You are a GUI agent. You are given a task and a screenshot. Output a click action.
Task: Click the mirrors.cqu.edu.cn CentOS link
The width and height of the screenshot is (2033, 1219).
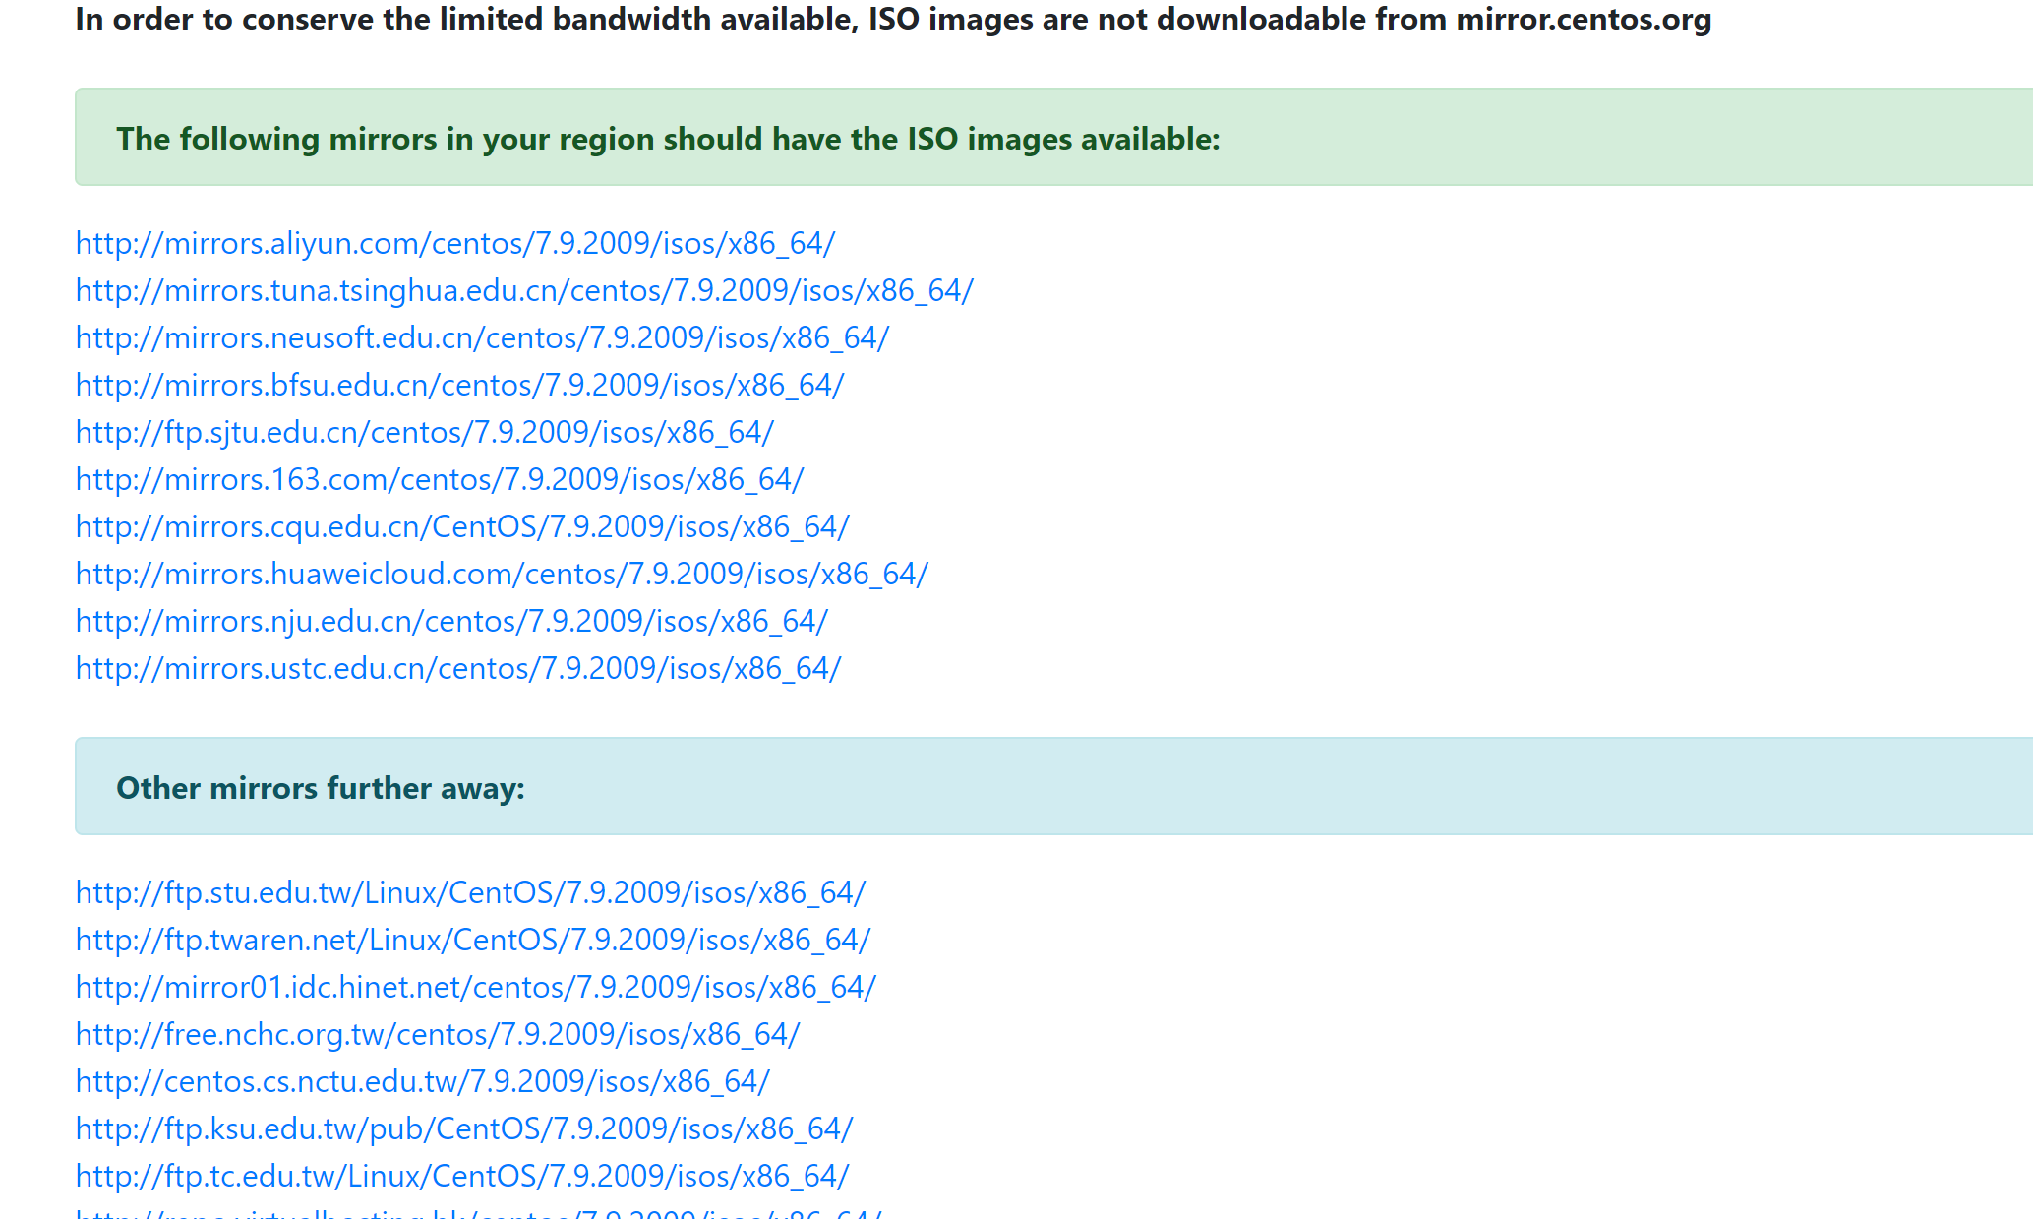tap(462, 526)
